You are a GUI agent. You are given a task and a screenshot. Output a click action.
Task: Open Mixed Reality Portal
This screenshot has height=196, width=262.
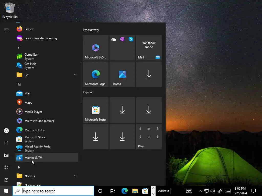click(47, 148)
